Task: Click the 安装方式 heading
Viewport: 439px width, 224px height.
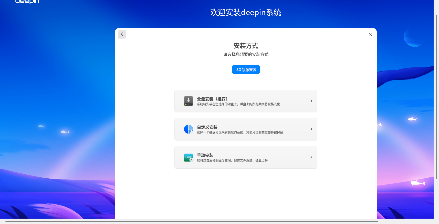Action: point(246,46)
